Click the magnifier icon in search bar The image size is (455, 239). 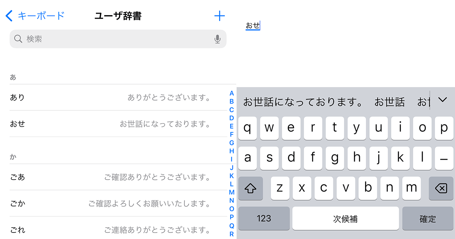click(18, 39)
